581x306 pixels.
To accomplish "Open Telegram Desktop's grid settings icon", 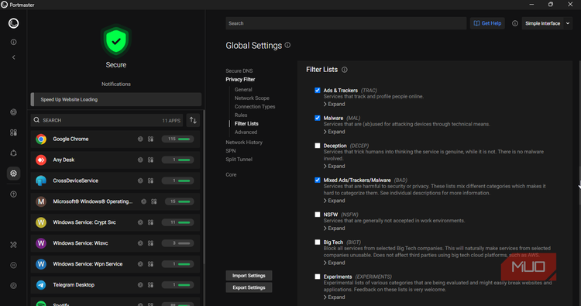I will pos(150,285).
